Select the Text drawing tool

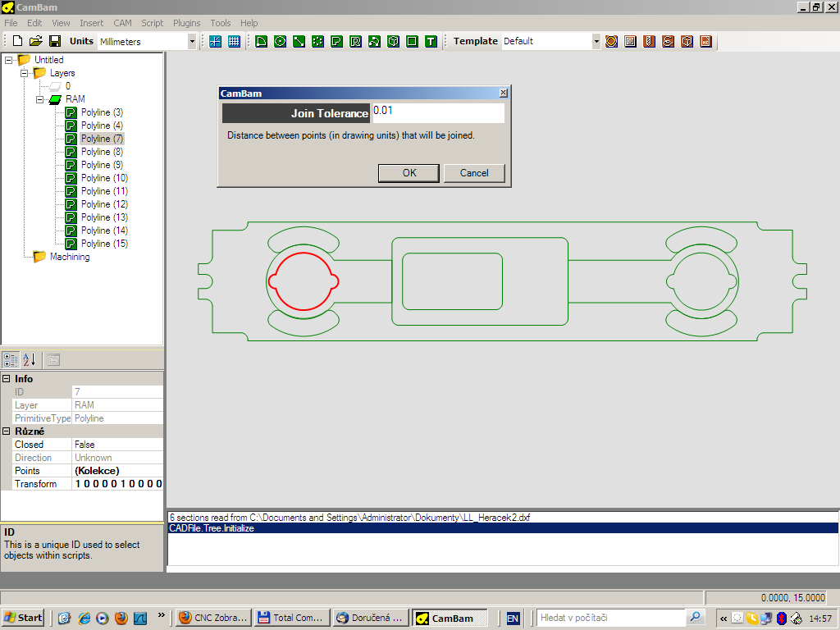click(431, 41)
